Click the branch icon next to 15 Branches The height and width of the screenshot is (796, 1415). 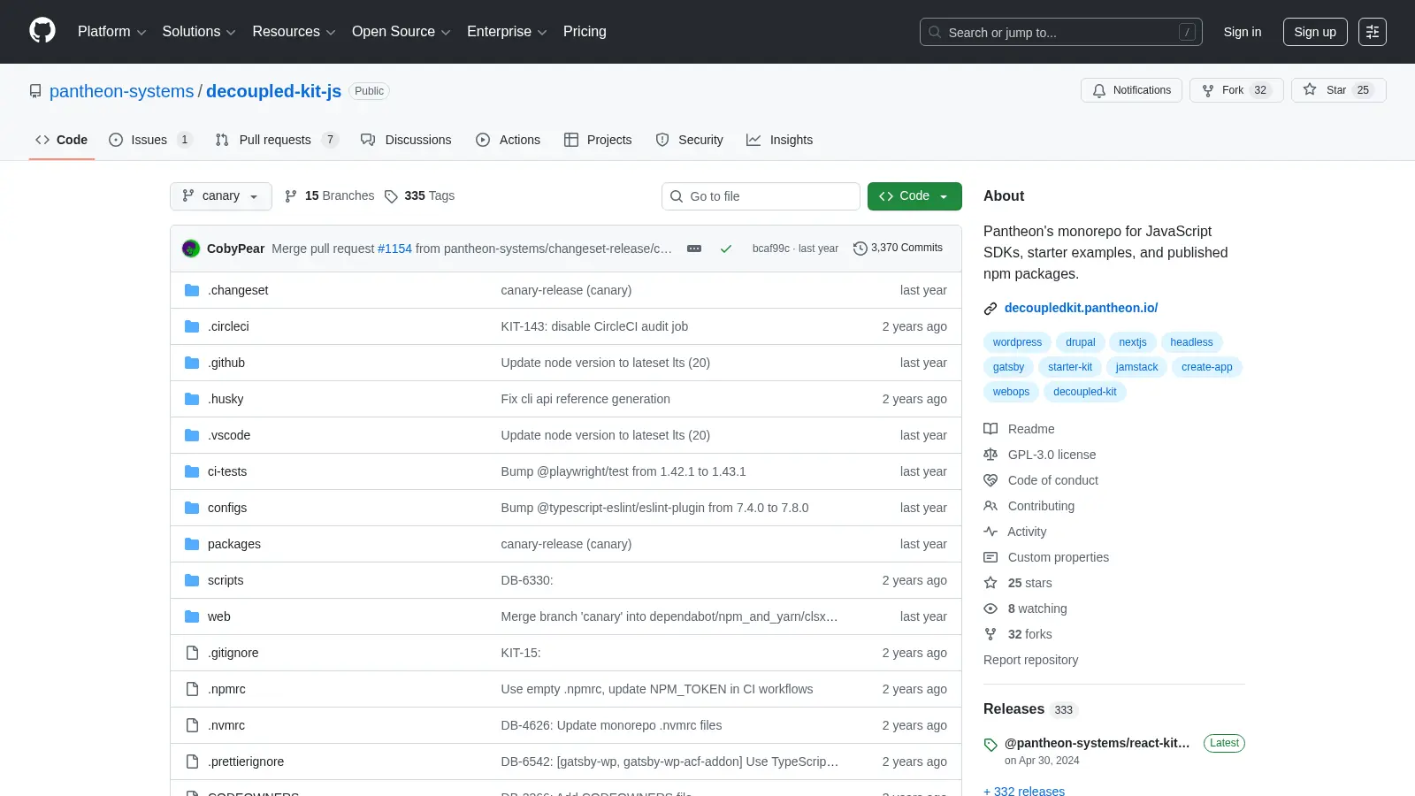[x=291, y=196]
